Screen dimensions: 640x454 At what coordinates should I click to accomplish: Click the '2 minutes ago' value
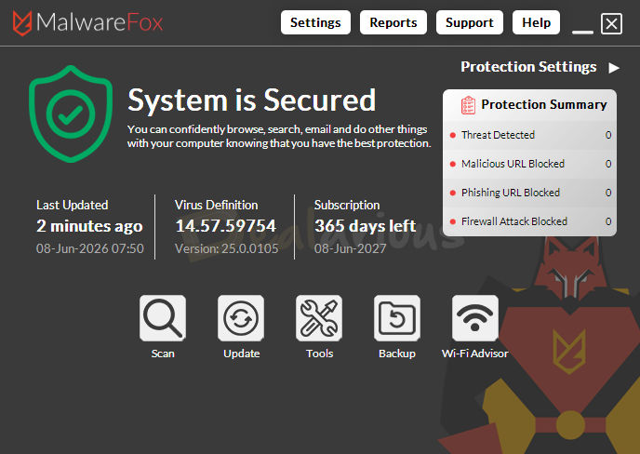click(89, 226)
